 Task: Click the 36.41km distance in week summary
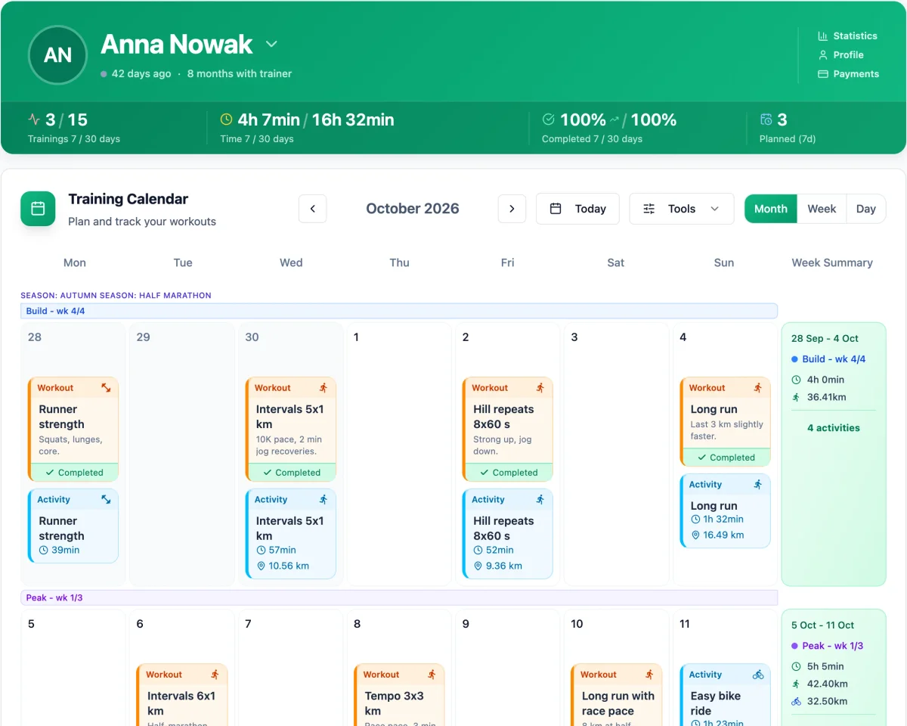click(x=826, y=397)
